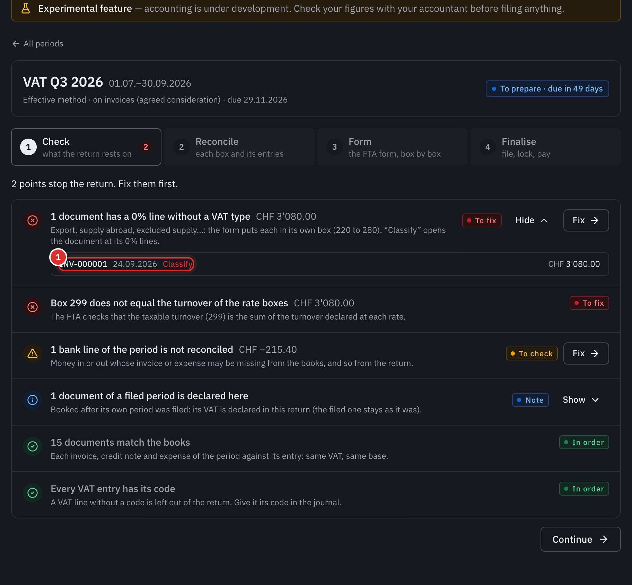
Task: Click the To check status badge
Action: (x=532, y=353)
